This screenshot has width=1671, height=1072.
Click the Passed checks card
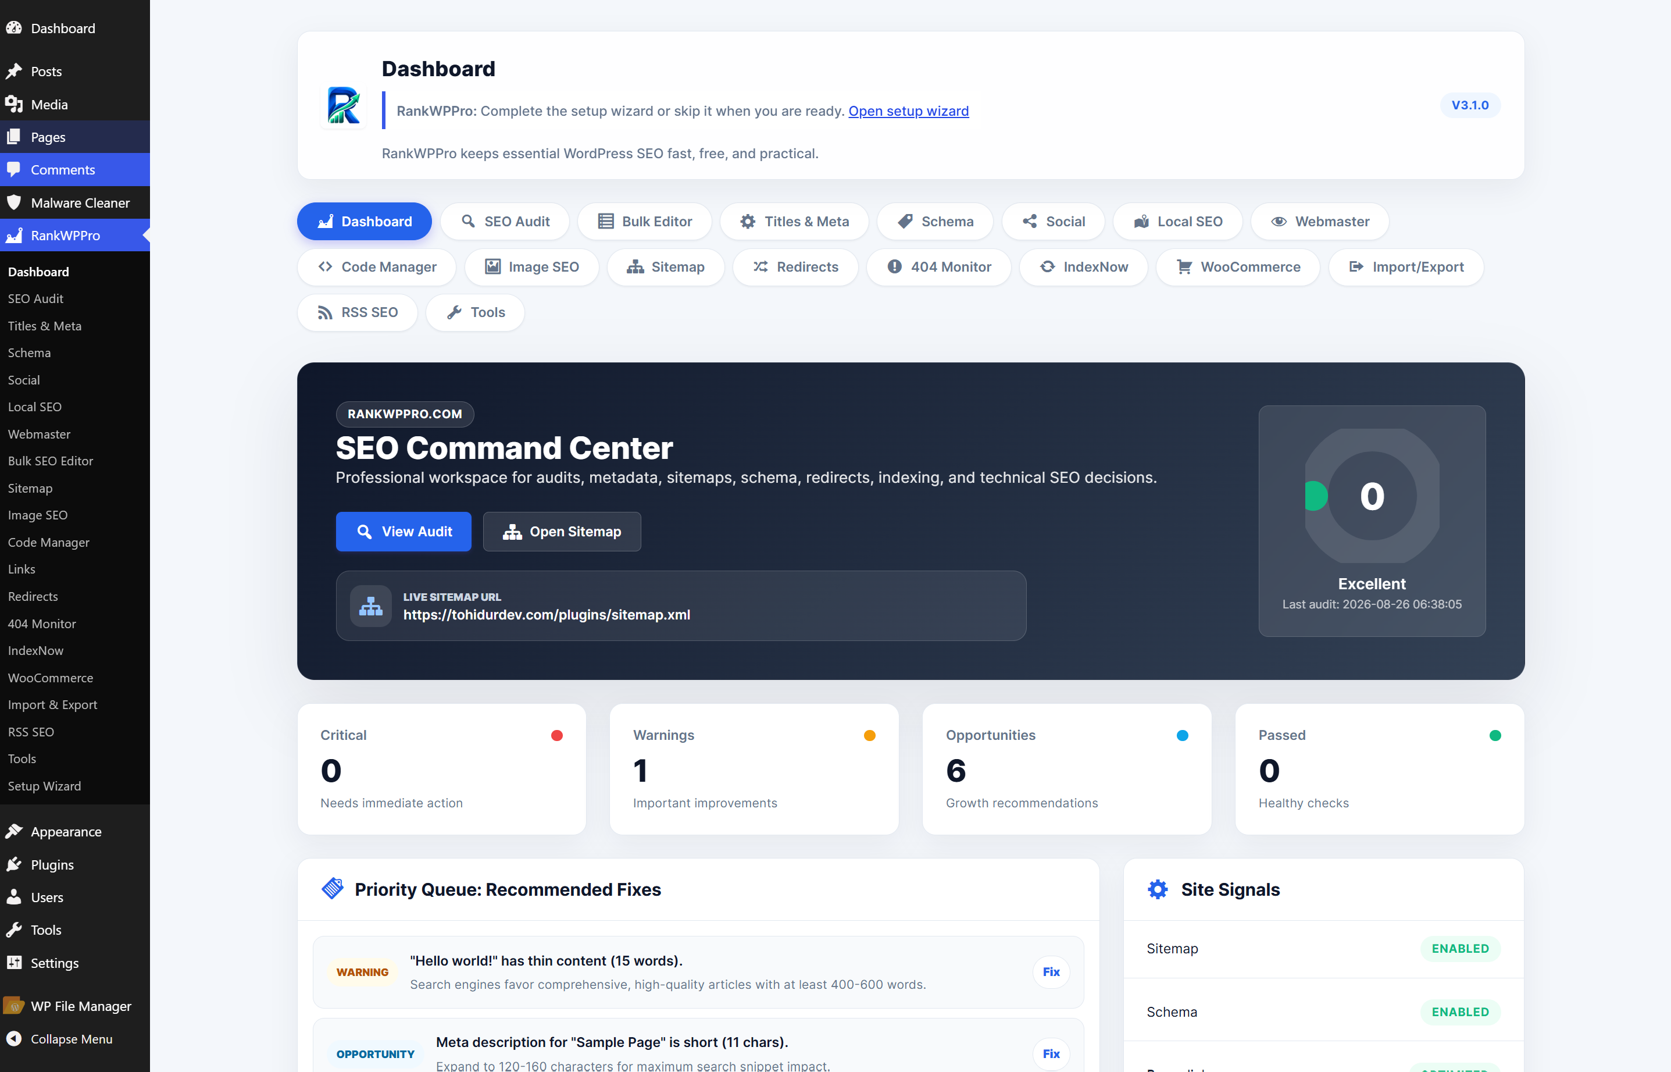[1380, 768]
